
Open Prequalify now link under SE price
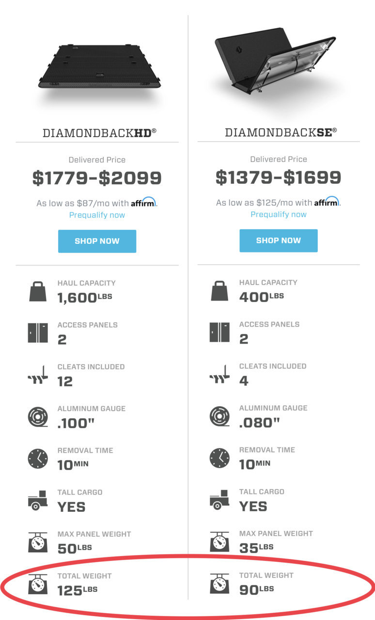(279, 214)
